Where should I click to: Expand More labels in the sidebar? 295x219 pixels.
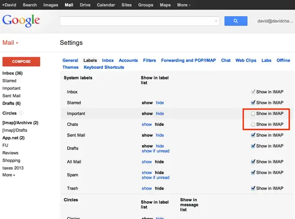point(9,175)
